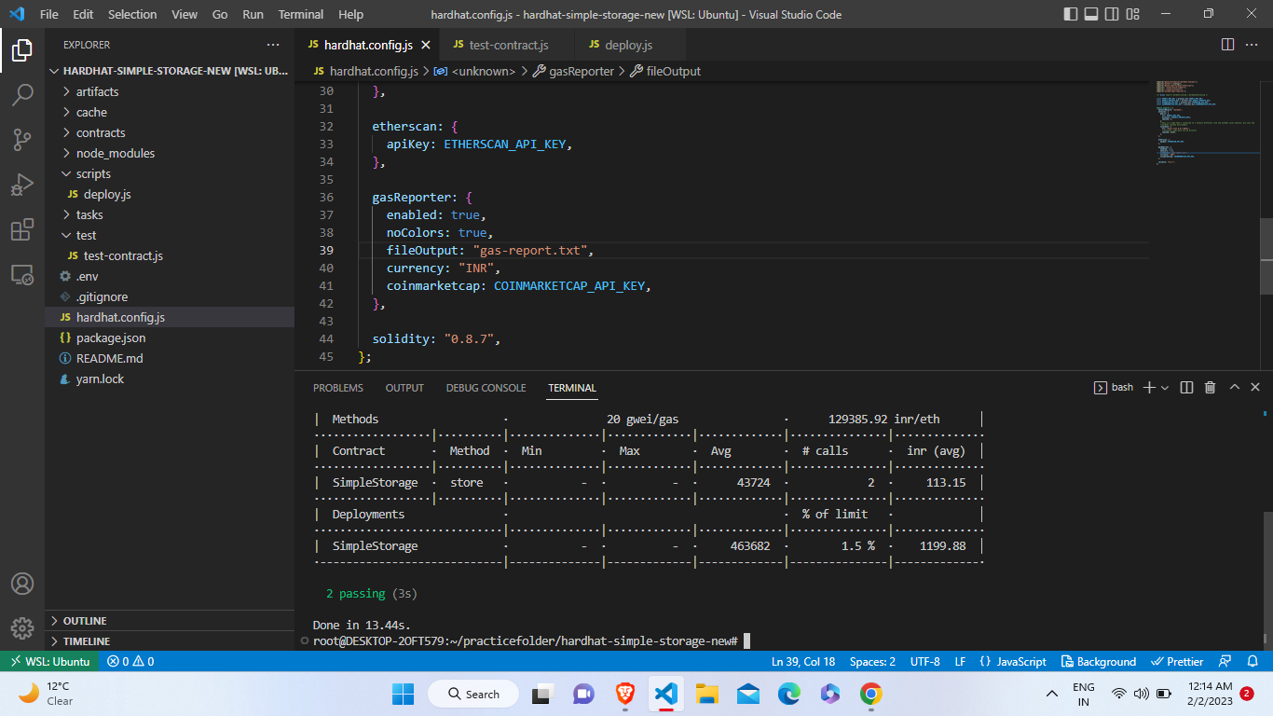Screen dimensions: 1273x716
Task: Close the terminal panel
Action: point(1255,387)
